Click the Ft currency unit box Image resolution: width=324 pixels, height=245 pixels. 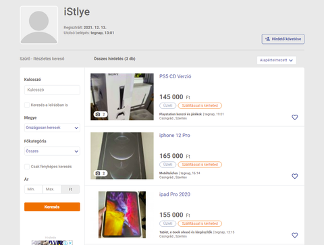click(70, 189)
